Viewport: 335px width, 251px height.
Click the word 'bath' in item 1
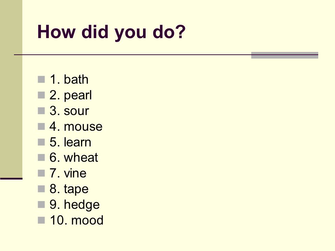(x=76, y=79)
